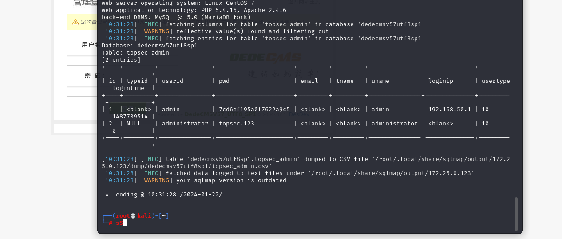This screenshot has width=562, height=239.
Task: Click the '<blank>' loginip cell for administrator
Action: pyautogui.click(x=441, y=124)
